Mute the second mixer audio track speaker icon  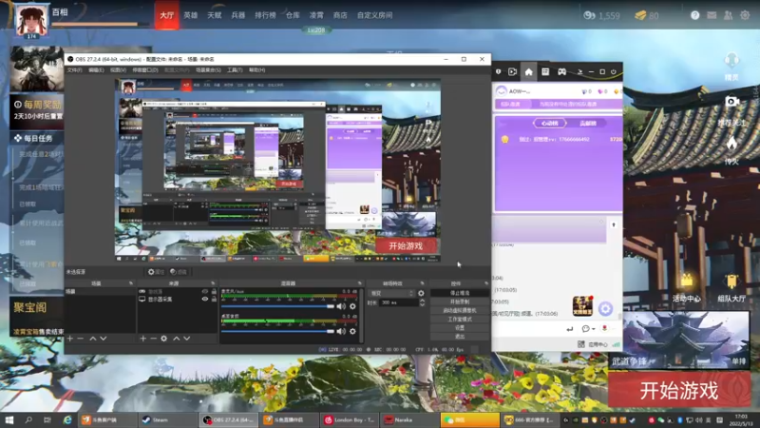coord(341,331)
